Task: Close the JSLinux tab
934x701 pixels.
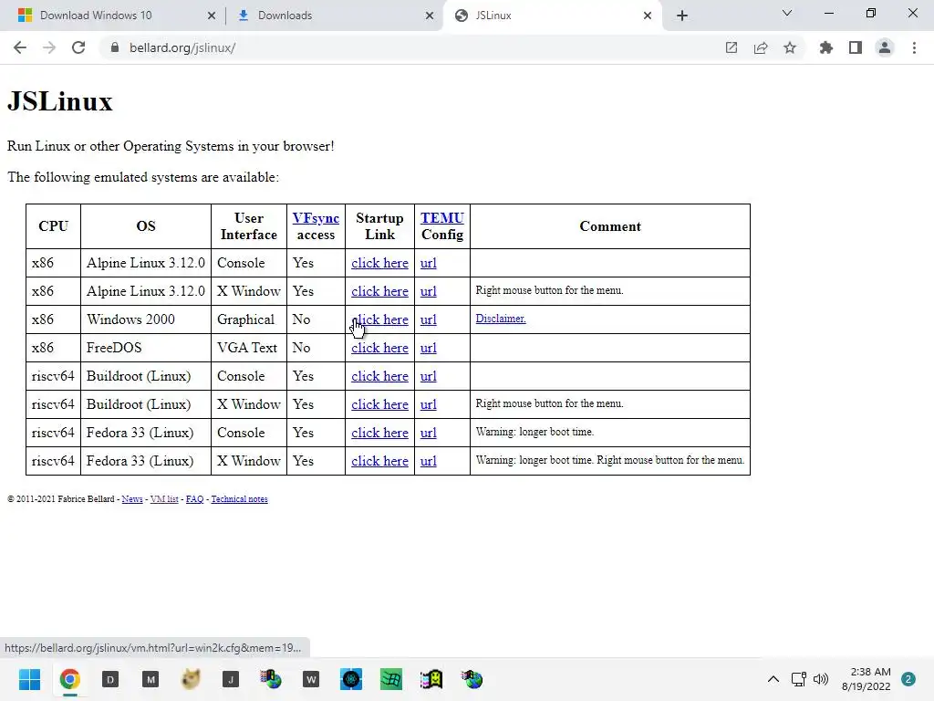Action: click(648, 16)
